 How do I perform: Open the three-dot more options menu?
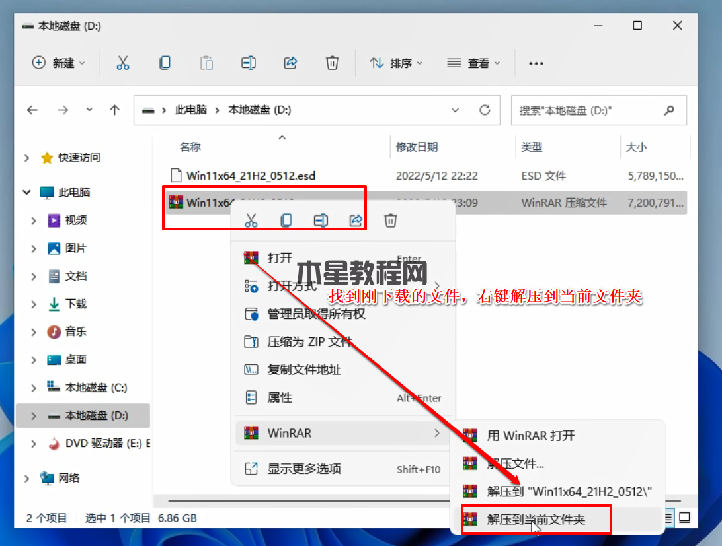coord(536,63)
